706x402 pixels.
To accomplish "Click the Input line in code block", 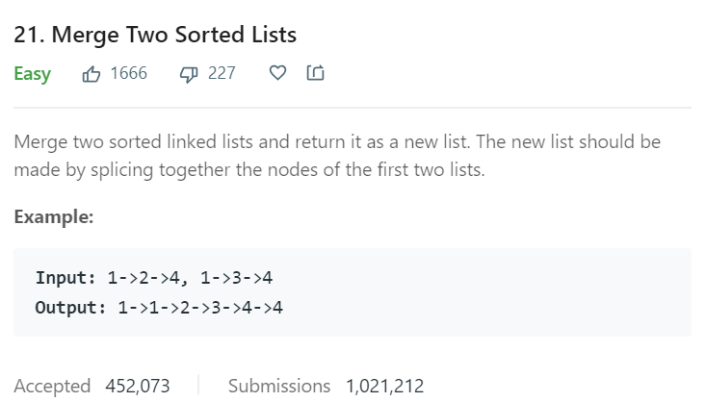I will tap(154, 278).
